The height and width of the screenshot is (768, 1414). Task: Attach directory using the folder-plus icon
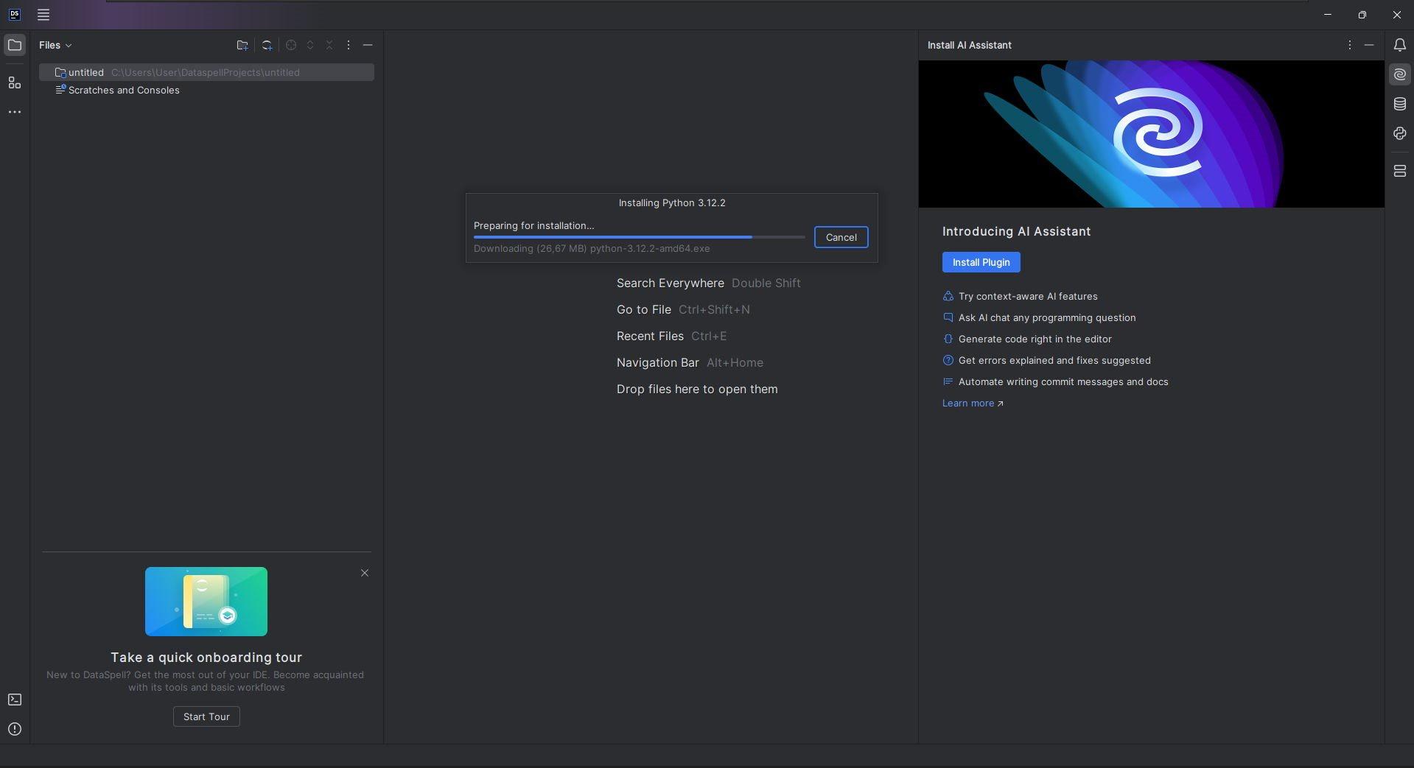click(x=242, y=45)
